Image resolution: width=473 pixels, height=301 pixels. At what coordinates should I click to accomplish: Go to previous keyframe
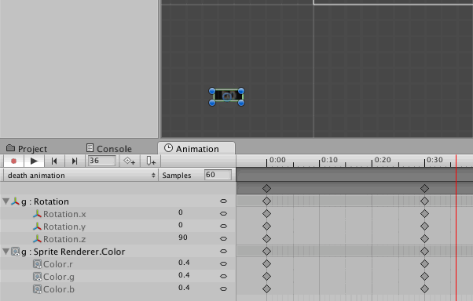tap(54, 161)
